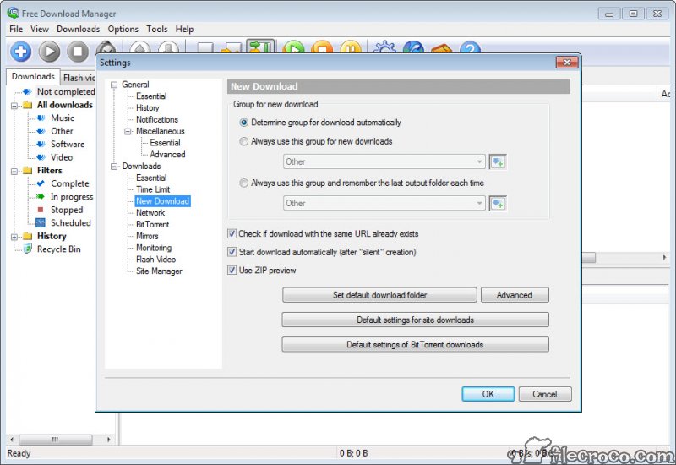Click Cancel in the Settings dialog
This screenshot has height=465, width=676.
[545, 394]
